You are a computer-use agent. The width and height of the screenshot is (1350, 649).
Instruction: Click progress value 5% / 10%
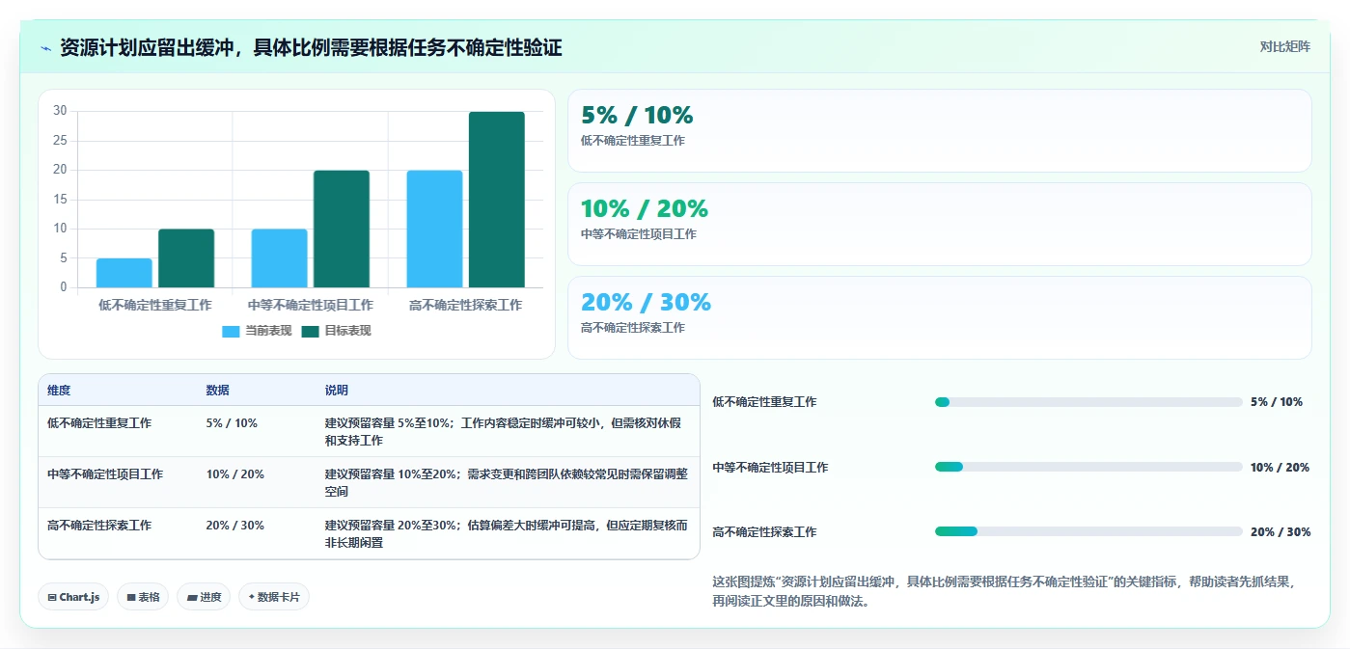pyautogui.click(x=1277, y=402)
